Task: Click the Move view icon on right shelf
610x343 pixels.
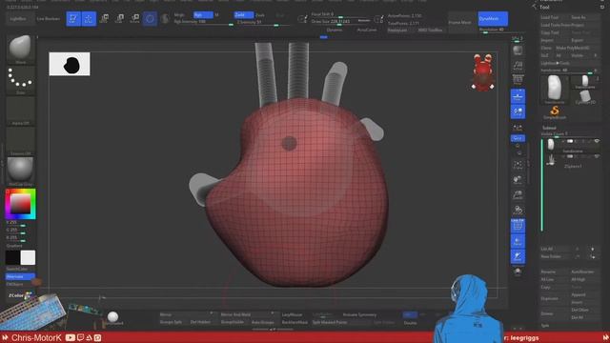Action: 518,180
